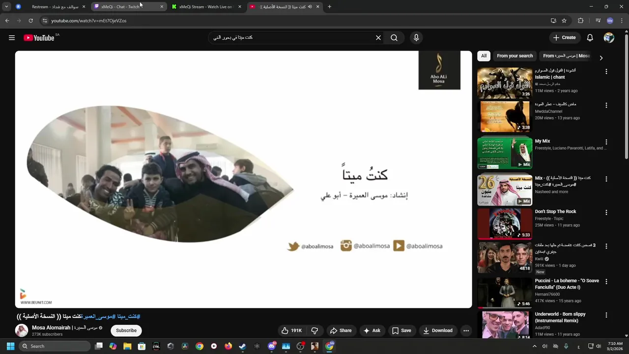Reload the page in Chrome
The height and width of the screenshot is (354, 629).
tap(30, 21)
